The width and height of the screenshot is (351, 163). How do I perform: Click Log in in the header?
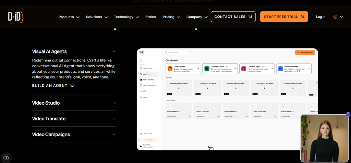320,17
